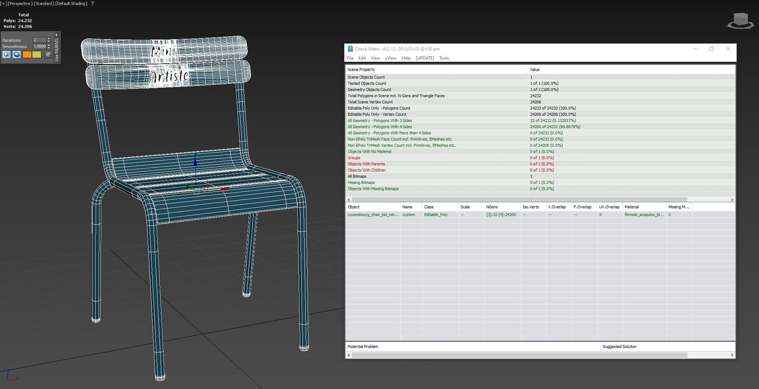
Task: Select the Objects With Parents row
Action: [x=540, y=164]
